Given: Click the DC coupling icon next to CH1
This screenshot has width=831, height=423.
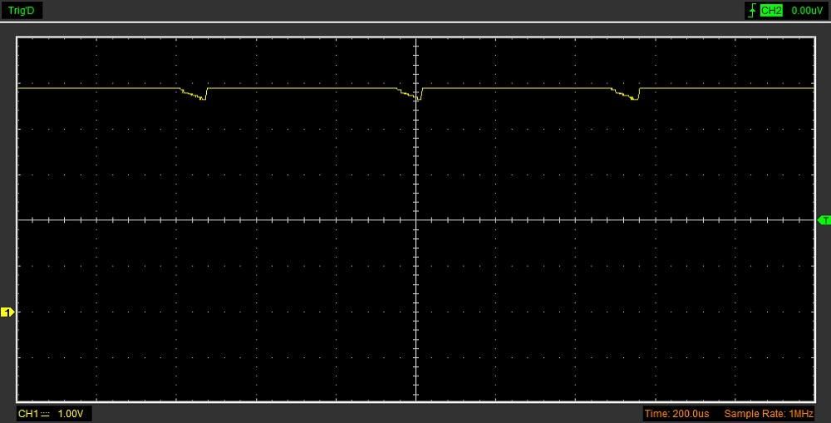Looking at the screenshot, I should (45, 414).
